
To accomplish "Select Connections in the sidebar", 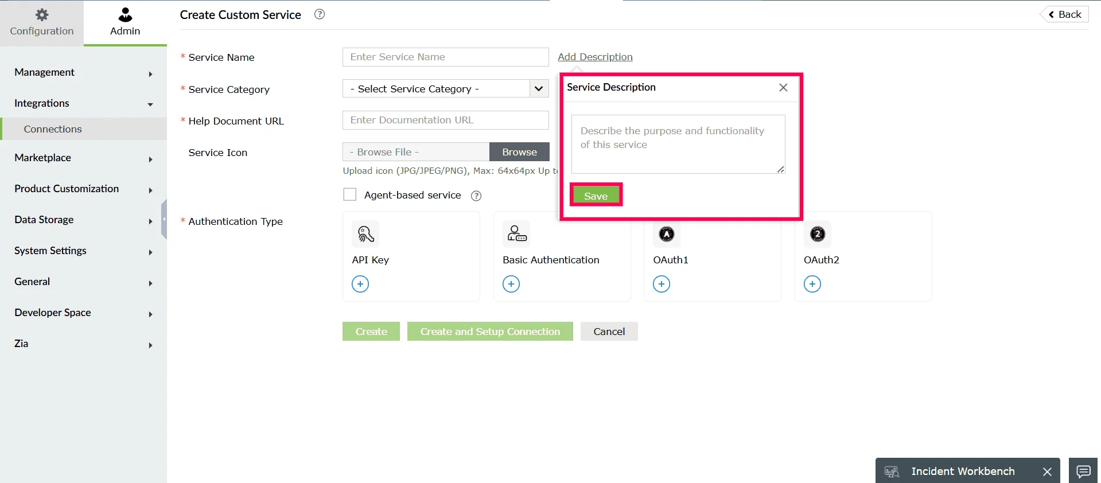I will [x=83, y=129].
